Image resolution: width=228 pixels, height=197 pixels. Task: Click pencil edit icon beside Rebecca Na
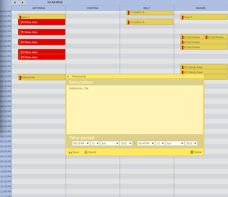pos(68,76)
